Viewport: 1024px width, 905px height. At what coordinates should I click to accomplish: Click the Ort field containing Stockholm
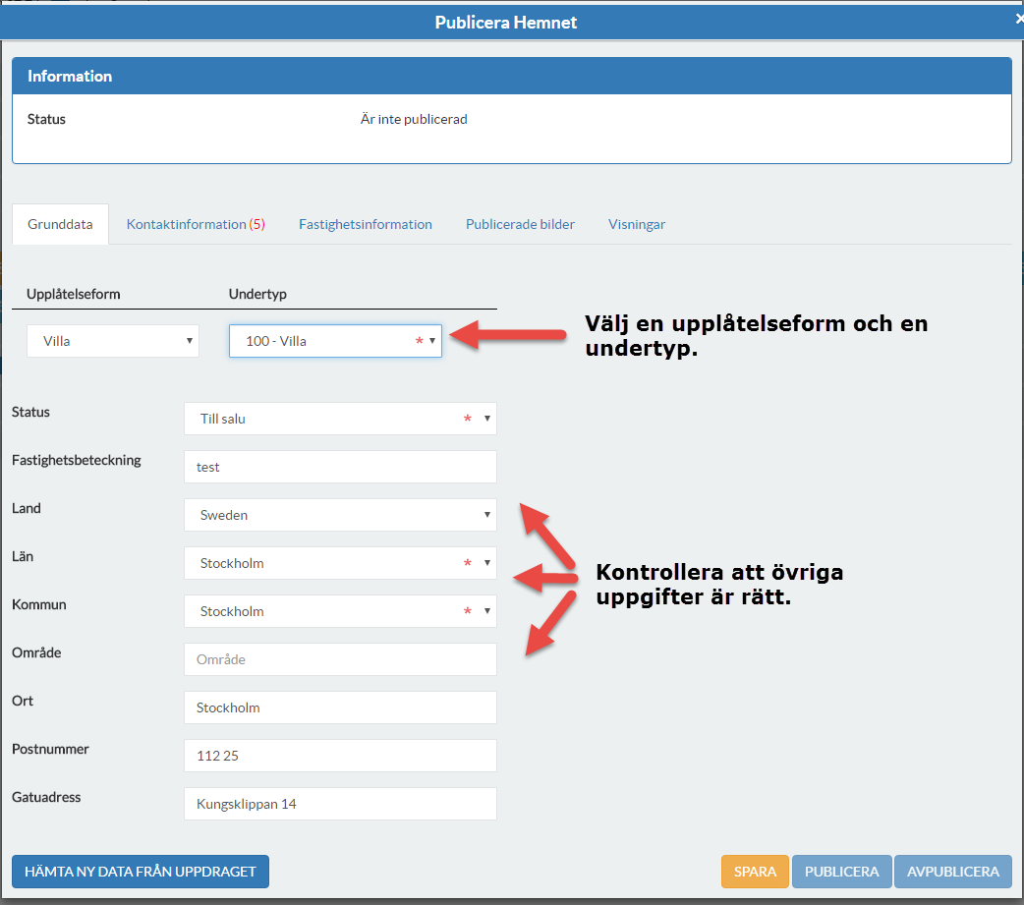point(340,707)
